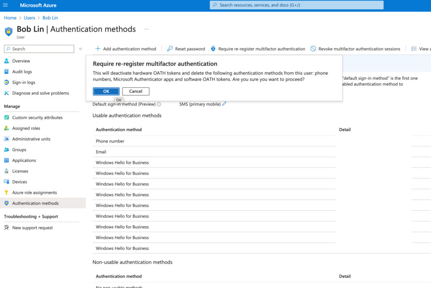Screen dimensions: 431x288
Task: Click the magnifier icon in the top search bar
Action: (x=215, y=5)
